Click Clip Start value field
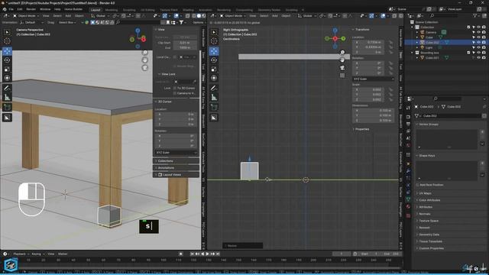 185,43
